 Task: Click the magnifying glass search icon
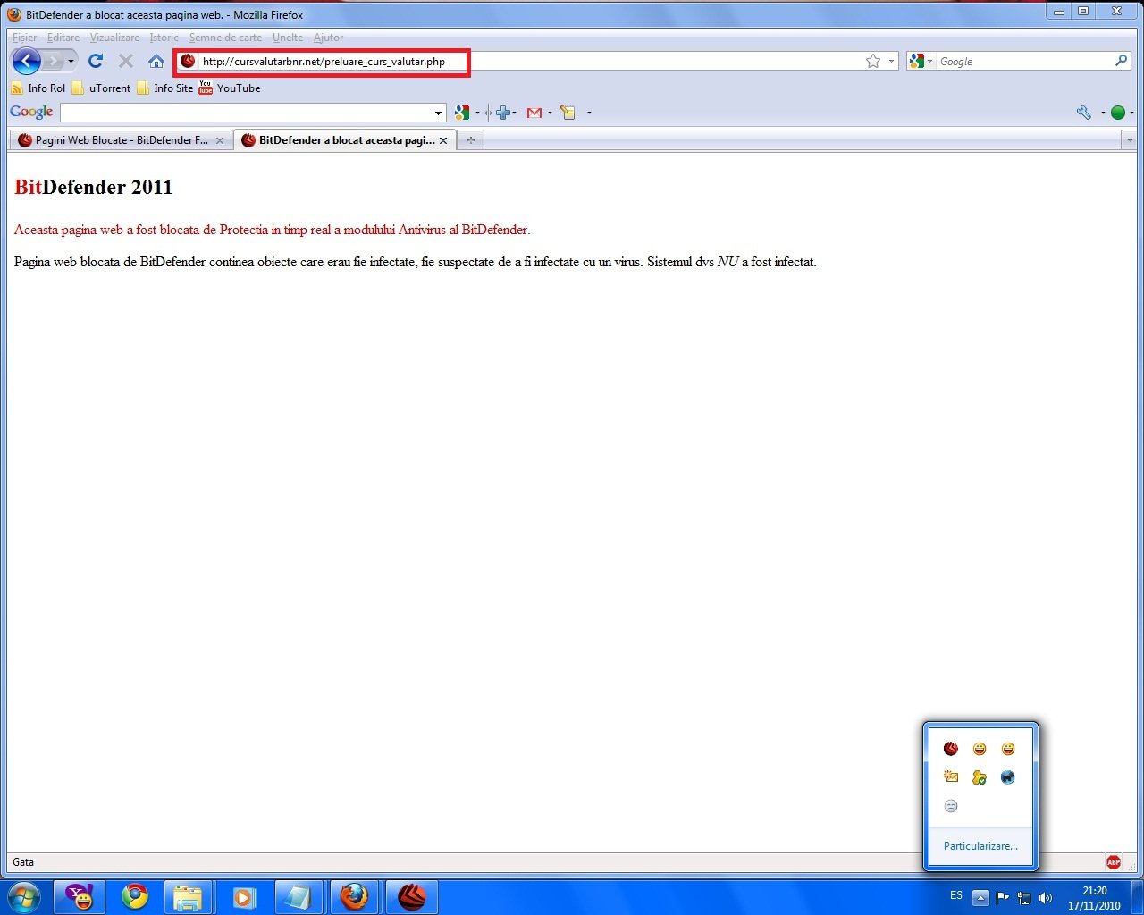coord(1122,61)
